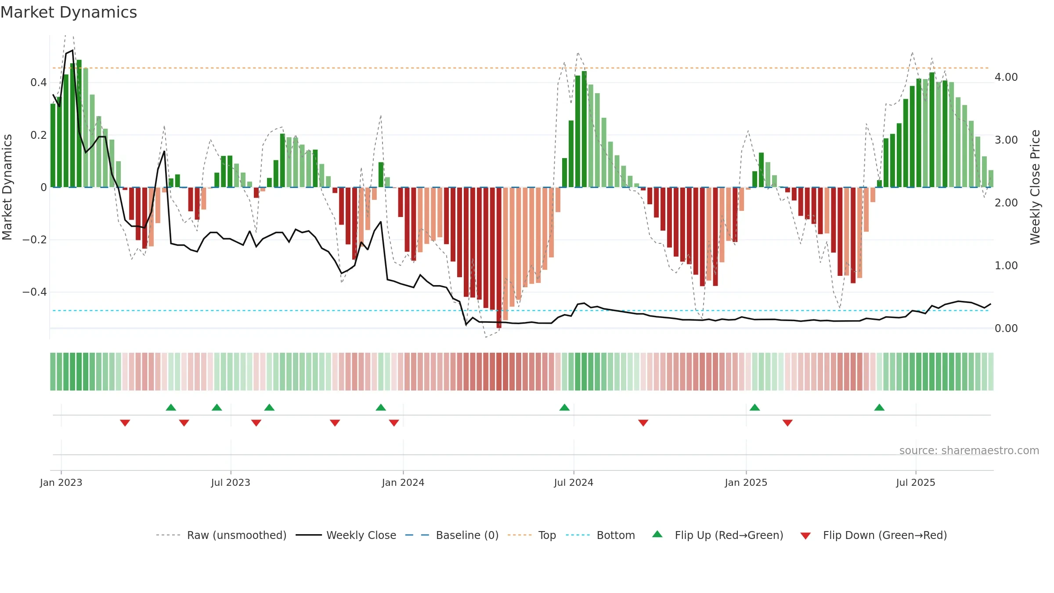
Task: Toggle the Flip Up (Red→Green) legend entry
Action: tap(718, 535)
